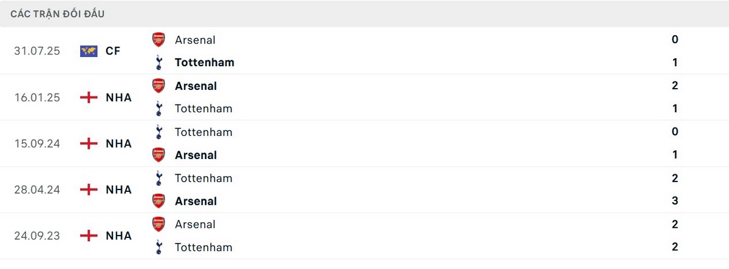Click the 31.07.25 match date

click(37, 51)
